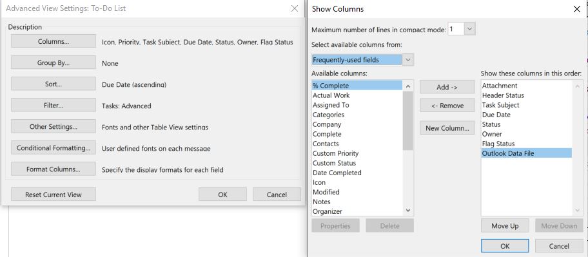Open the Group By... settings
This screenshot has width=588, height=257.
(54, 62)
